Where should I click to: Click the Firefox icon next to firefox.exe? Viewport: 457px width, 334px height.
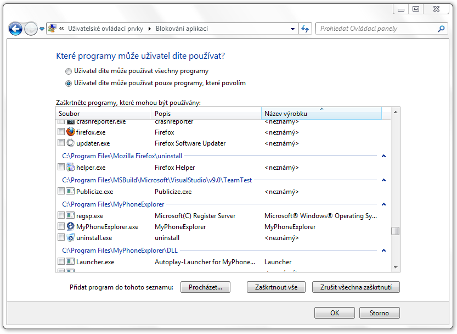point(71,132)
